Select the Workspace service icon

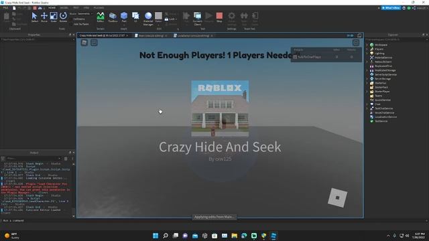coord(371,45)
